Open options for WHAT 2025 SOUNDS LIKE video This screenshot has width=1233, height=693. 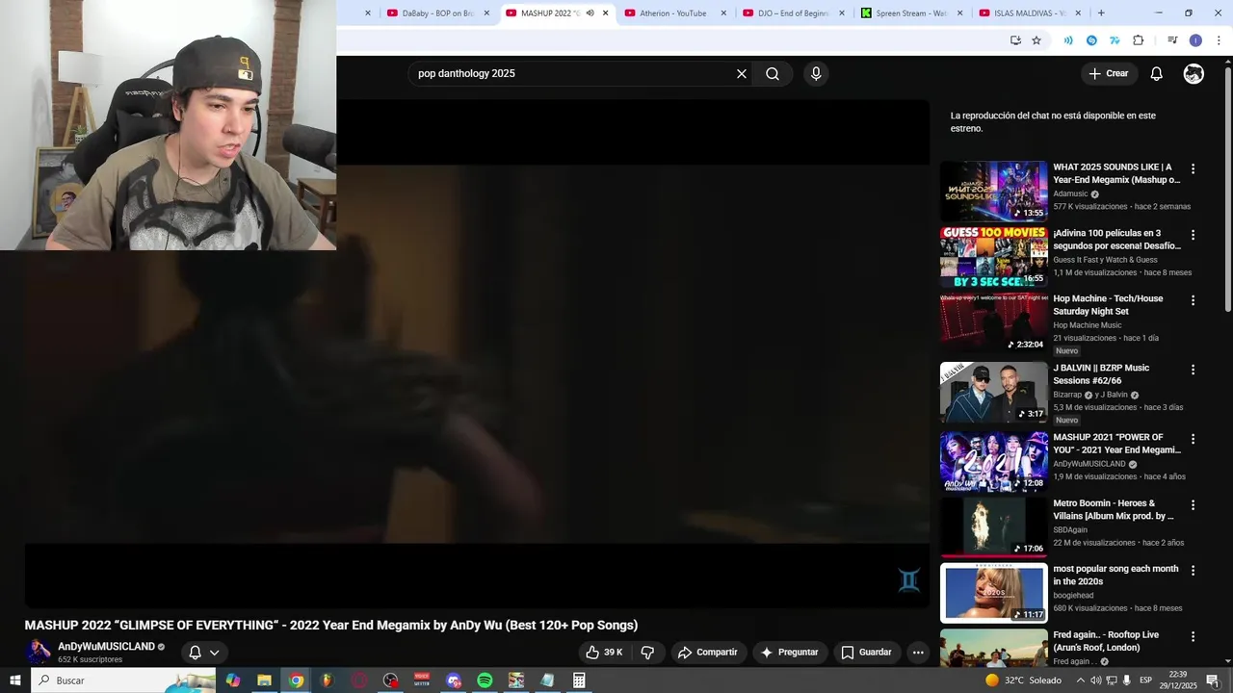(x=1193, y=168)
